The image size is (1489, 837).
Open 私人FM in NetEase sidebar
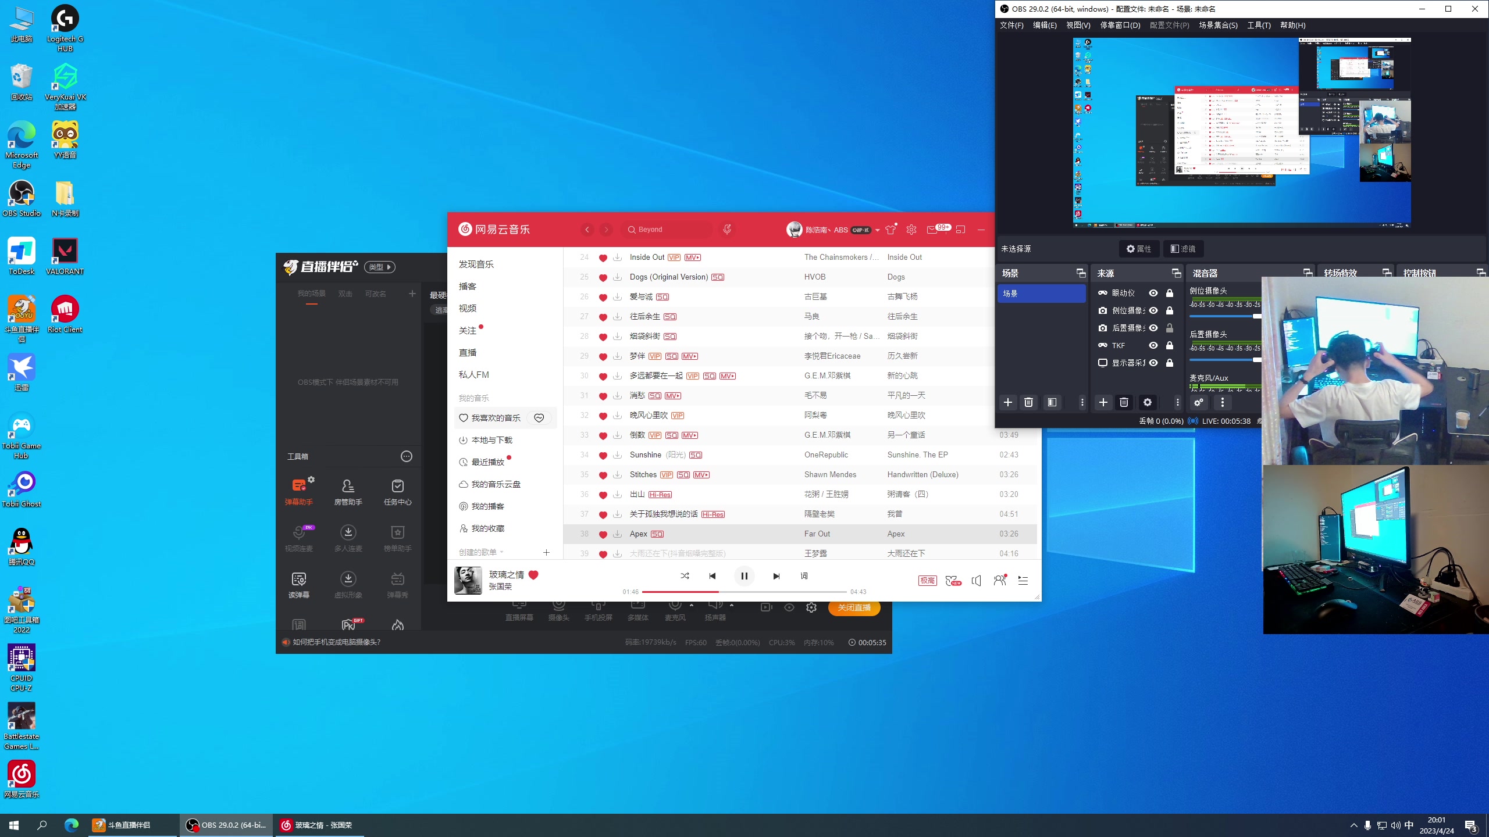[474, 375]
